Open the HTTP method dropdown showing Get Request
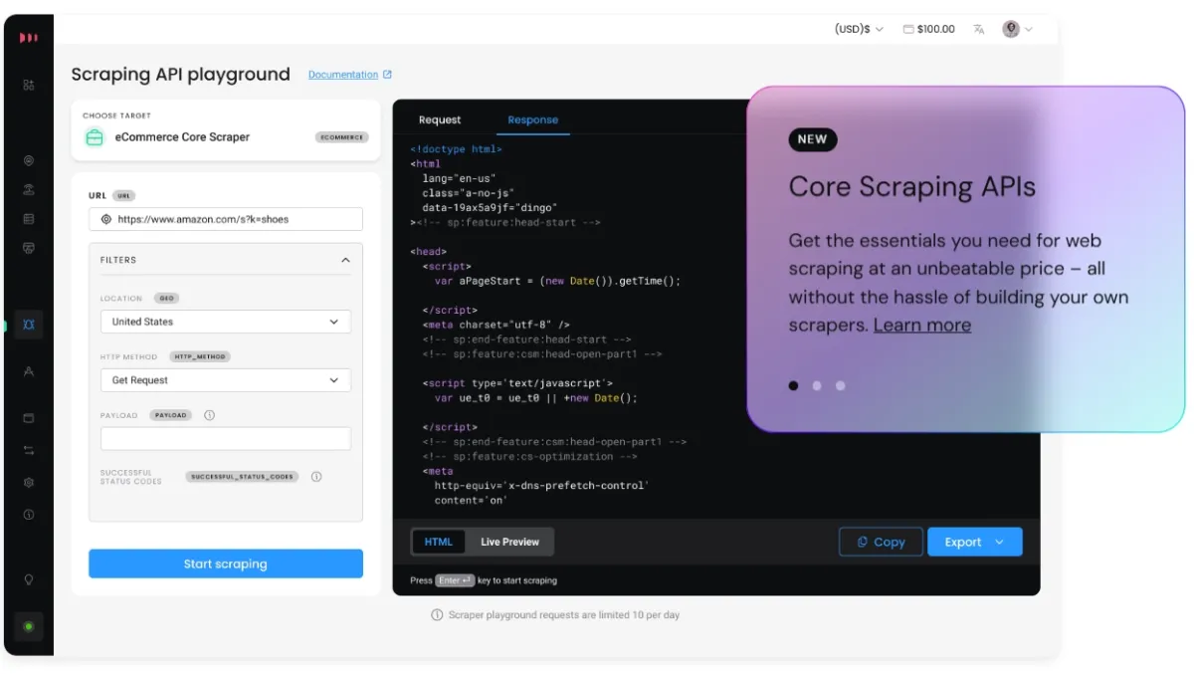Image resolution: width=1194 pixels, height=674 pixels. [226, 380]
